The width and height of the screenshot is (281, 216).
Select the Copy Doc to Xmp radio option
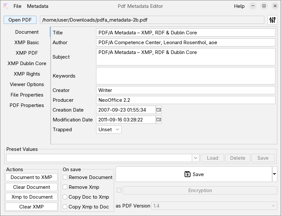(x=65, y=197)
